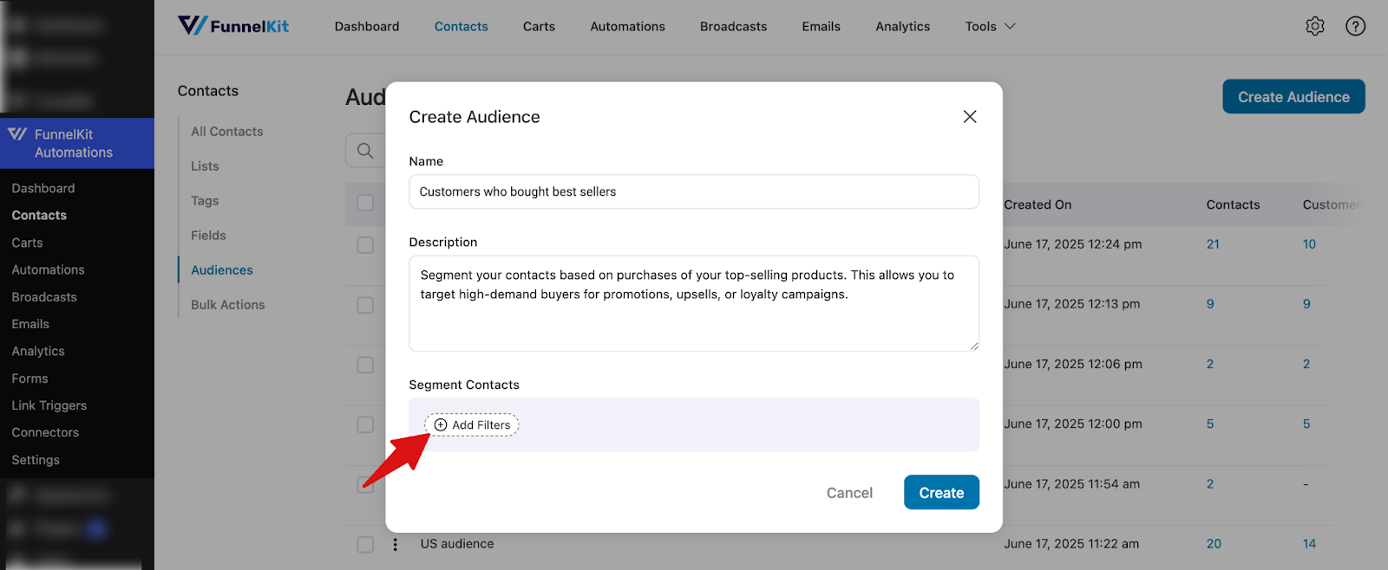
Task: Go to the Analytics top tab
Action: click(x=902, y=26)
